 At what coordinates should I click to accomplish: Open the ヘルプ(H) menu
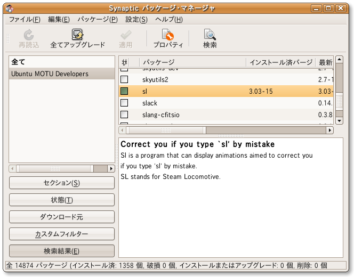[169, 20]
